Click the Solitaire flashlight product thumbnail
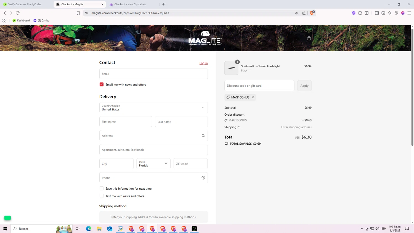The width and height of the screenshot is (414, 233). [x=231, y=68]
